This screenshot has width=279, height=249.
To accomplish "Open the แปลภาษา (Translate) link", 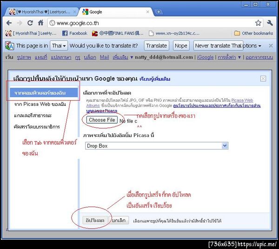I will point(61,57).
